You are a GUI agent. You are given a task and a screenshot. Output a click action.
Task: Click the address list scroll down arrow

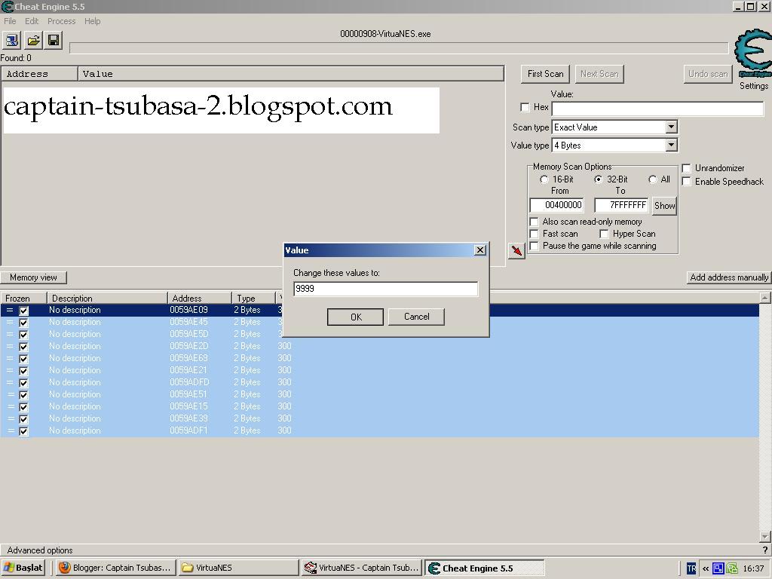tap(764, 536)
